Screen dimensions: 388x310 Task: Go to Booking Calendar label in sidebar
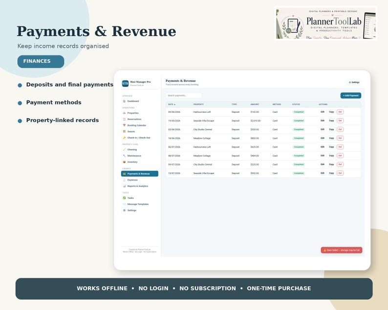click(x=137, y=125)
